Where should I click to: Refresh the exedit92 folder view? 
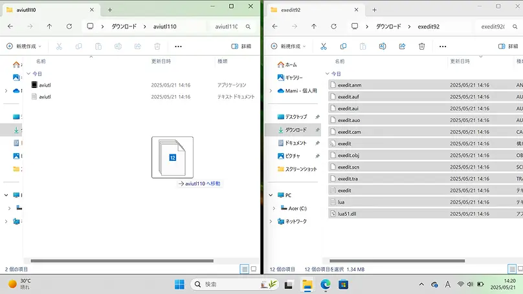click(x=333, y=26)
